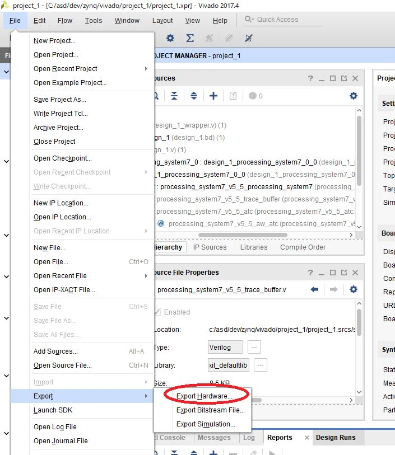The width and height of the screenshot is (395, 455).
Task: Open the Window menu
Action: [x=127, y=21]
